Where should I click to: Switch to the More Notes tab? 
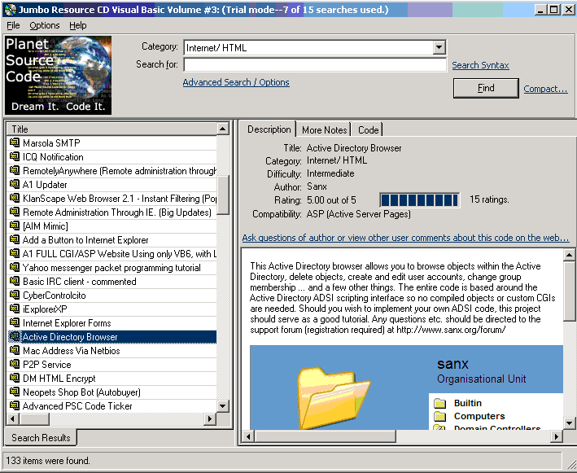(324, 130)
